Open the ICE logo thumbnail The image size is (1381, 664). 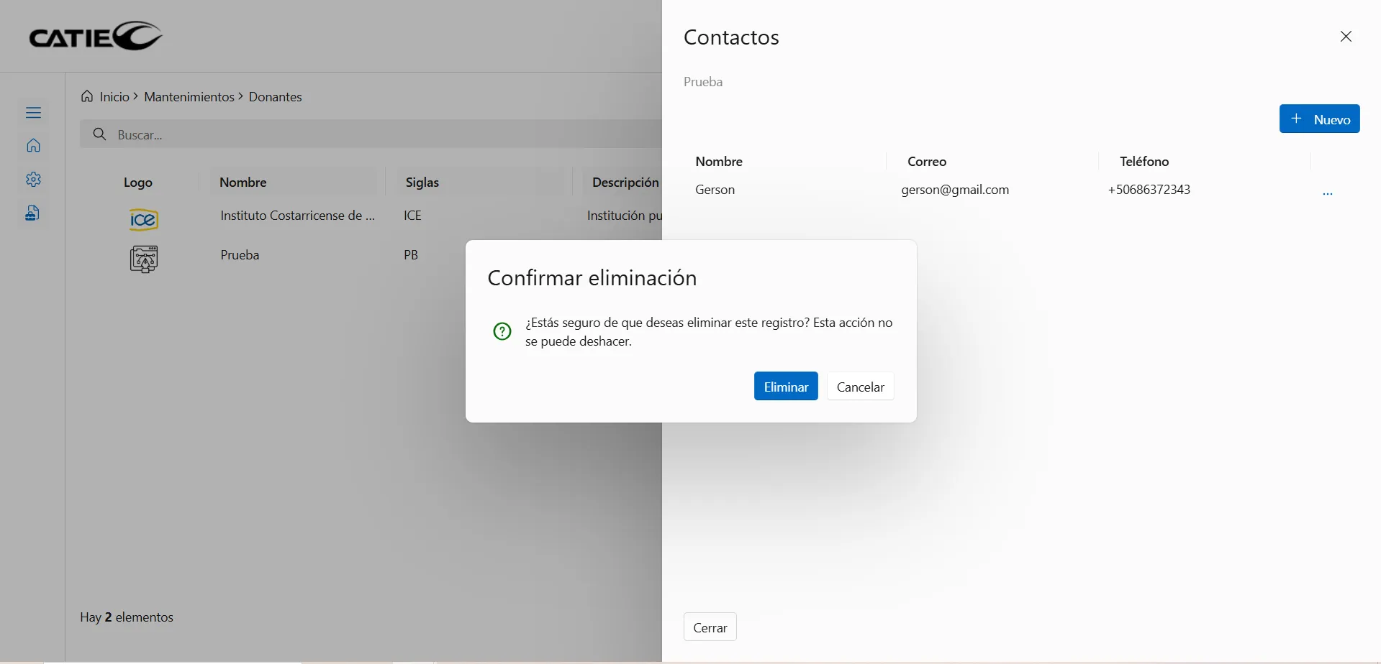tap(142, 219)
